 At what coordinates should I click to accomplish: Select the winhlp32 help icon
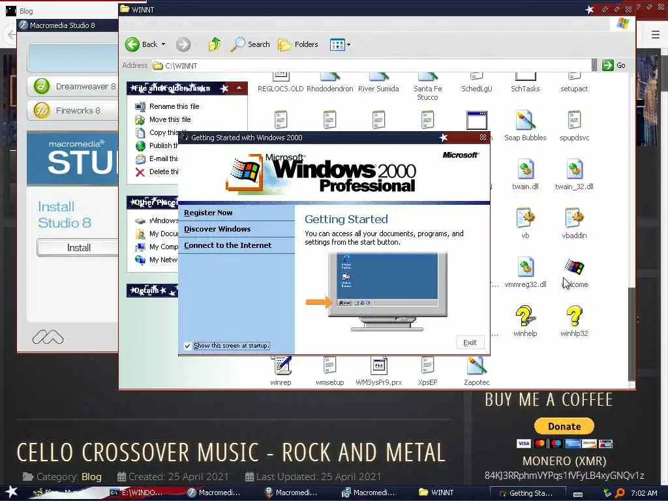[574, 322]
